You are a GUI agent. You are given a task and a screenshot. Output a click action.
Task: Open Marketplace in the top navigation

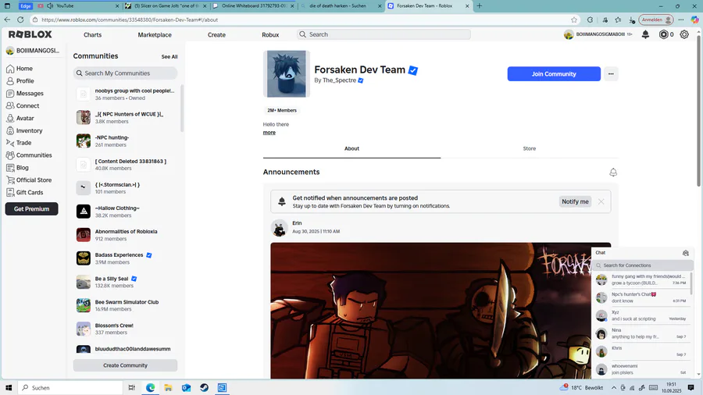pyautogui.click(x=155, y=35)
